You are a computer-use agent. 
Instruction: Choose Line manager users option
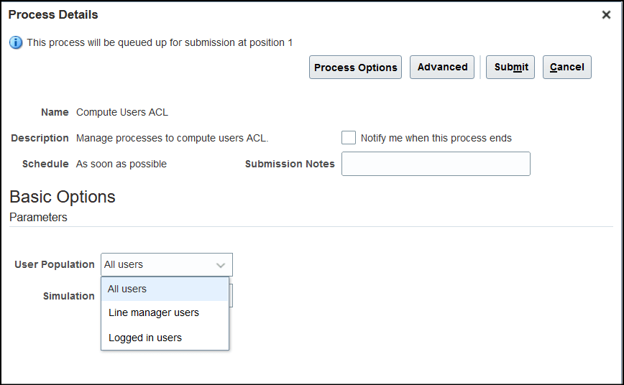(154, 313)
